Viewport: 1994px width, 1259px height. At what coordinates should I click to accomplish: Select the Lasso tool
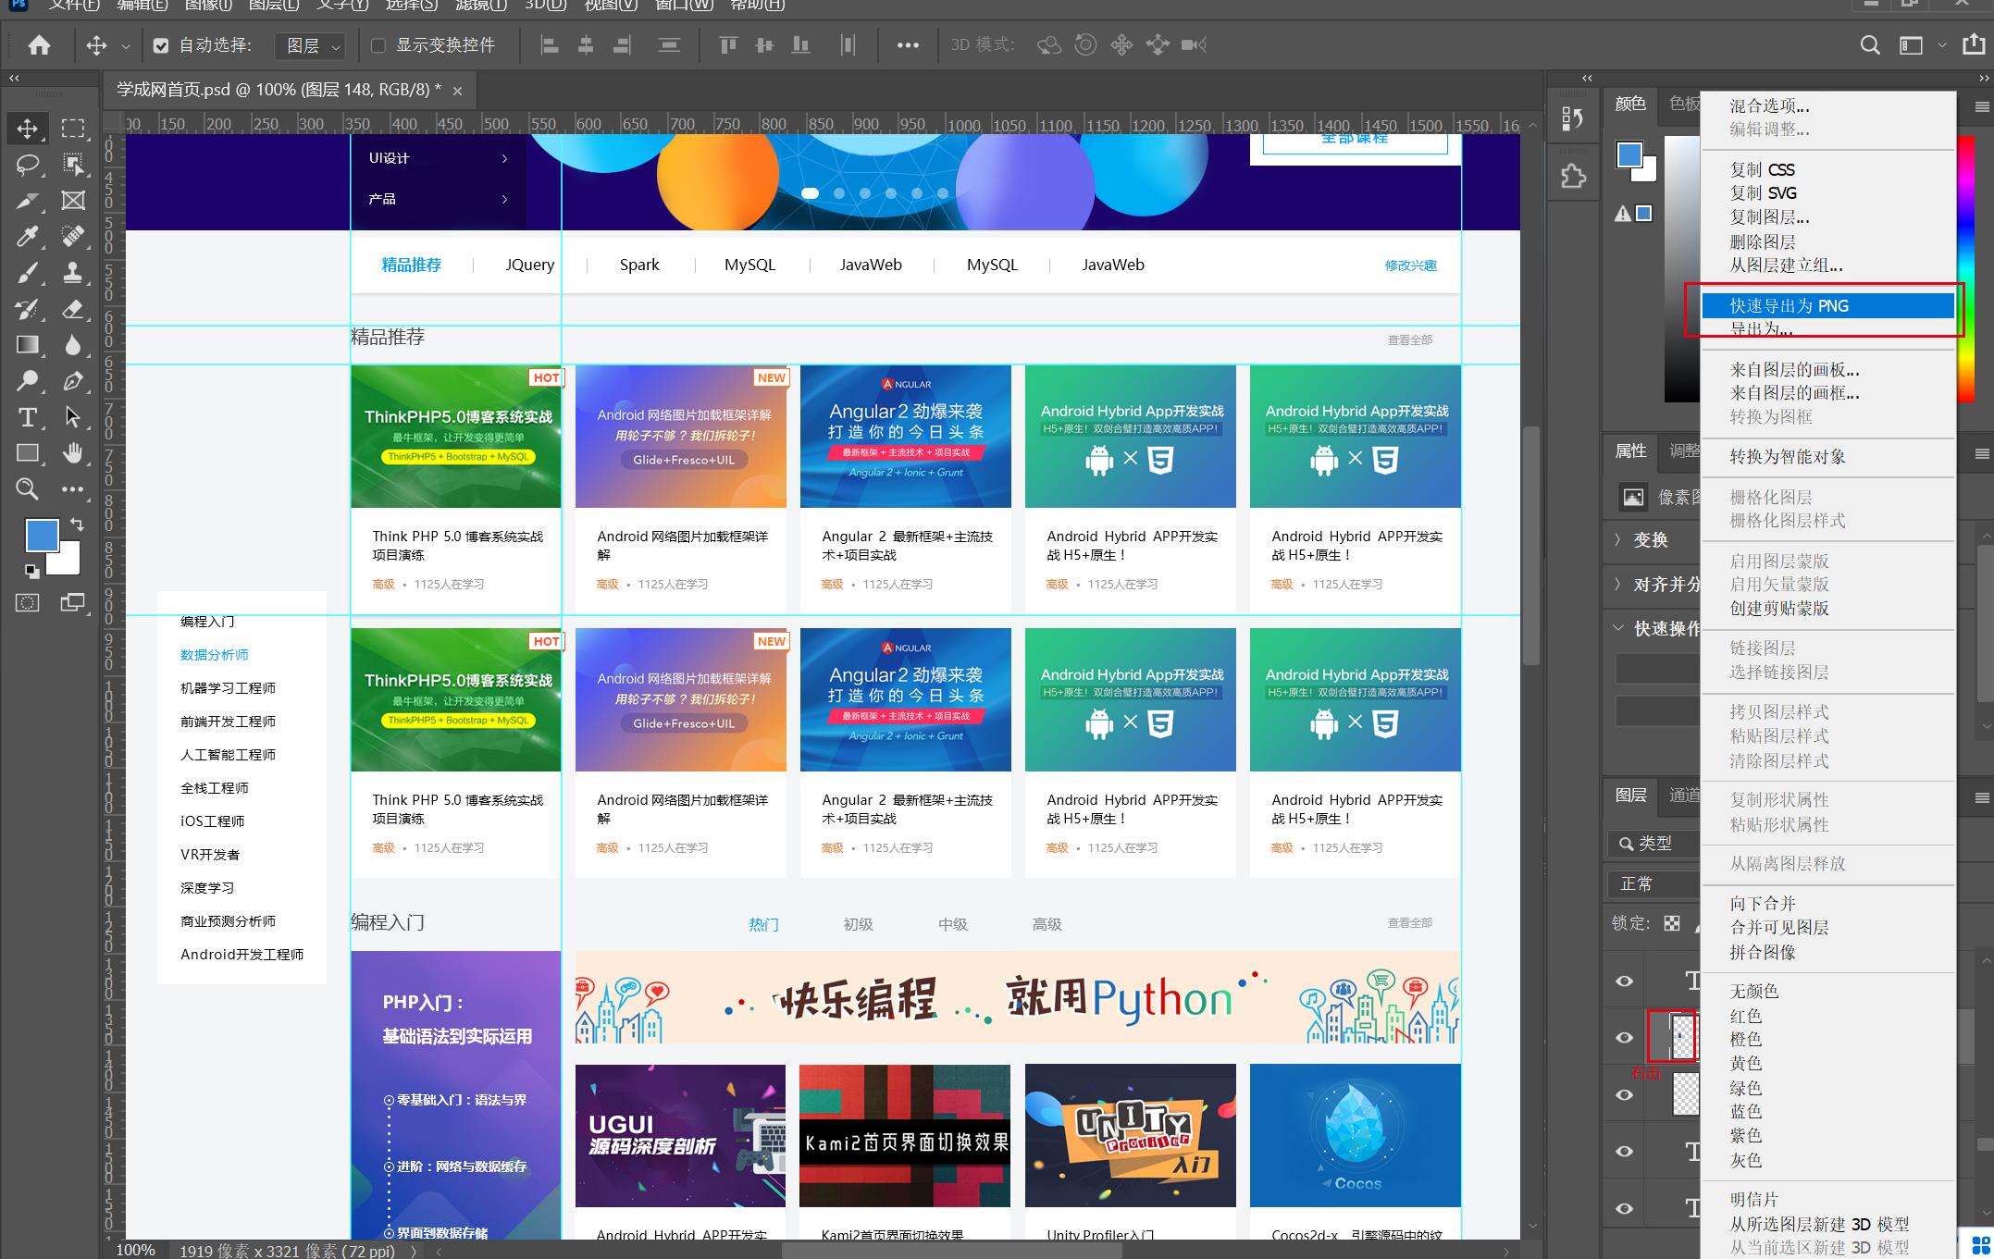tap(28, 165)
